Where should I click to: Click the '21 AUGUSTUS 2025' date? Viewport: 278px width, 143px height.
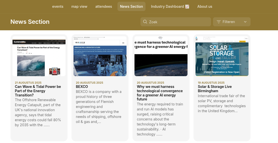coord(28,83)
